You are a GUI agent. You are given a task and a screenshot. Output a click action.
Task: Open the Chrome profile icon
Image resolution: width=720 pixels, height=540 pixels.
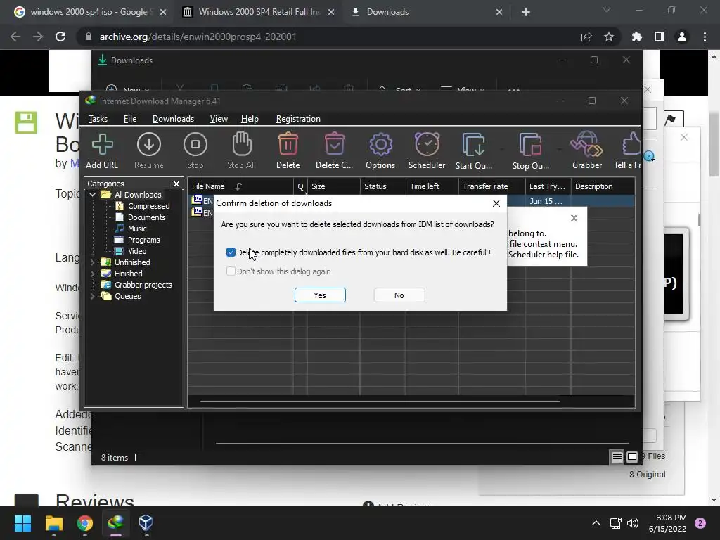pos(682,37)
